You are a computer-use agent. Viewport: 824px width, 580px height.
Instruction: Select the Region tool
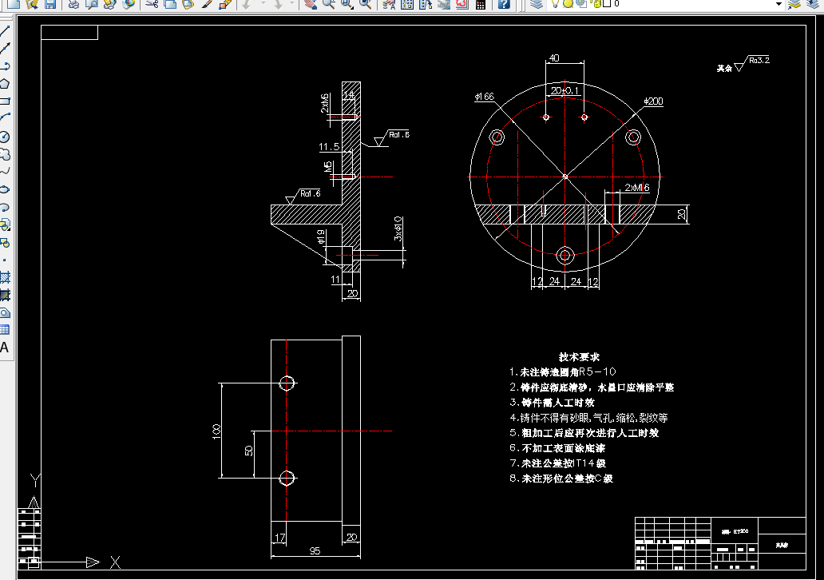[x=5, y=313]
